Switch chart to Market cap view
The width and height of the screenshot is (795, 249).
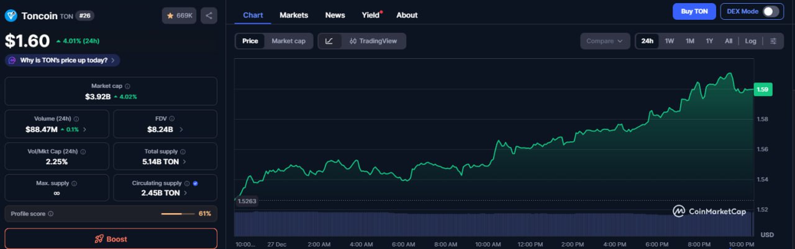[x=288, y=41]
